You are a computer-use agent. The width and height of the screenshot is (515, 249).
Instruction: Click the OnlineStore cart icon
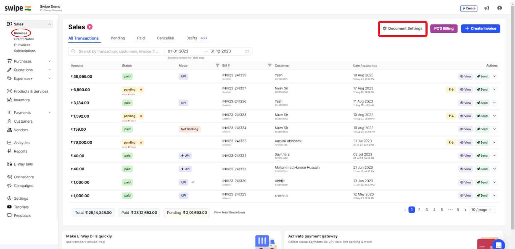pyautogui.click(x=9, y=177)
